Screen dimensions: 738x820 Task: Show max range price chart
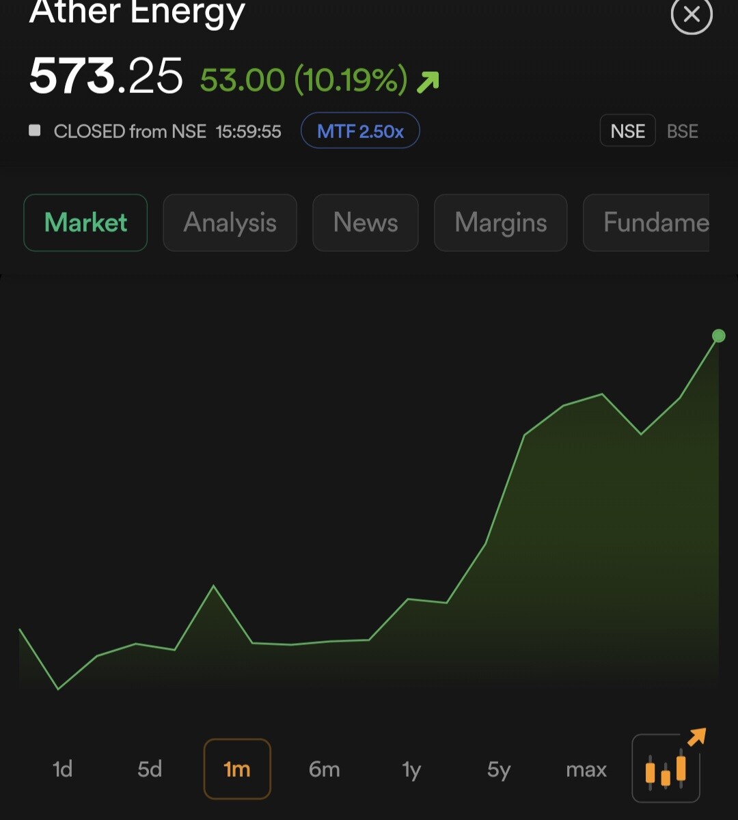(586, 769)
